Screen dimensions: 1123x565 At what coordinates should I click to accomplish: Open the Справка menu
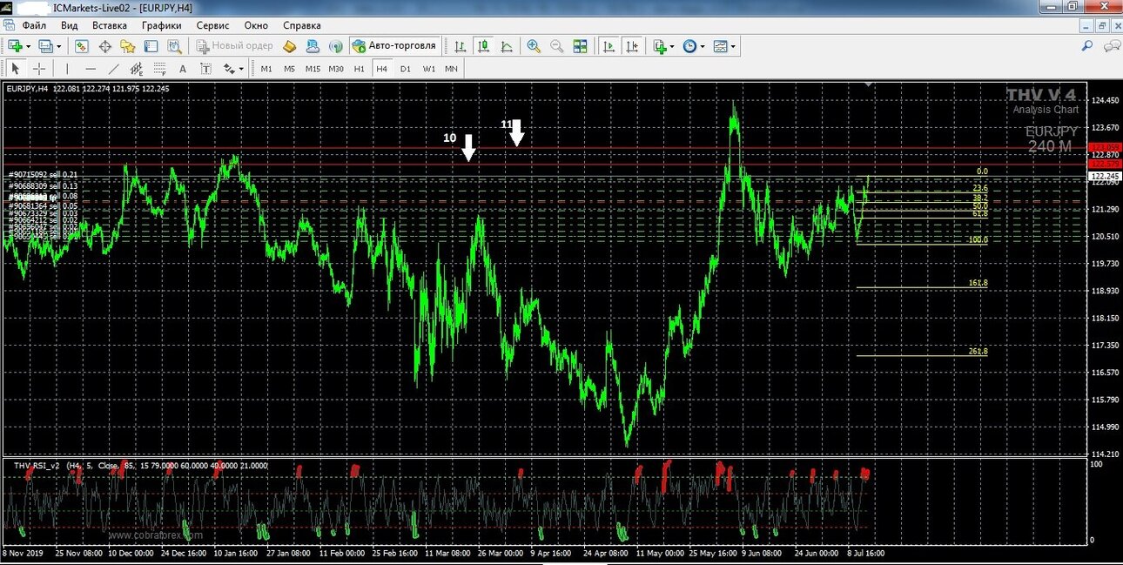(x=302, y=25)
